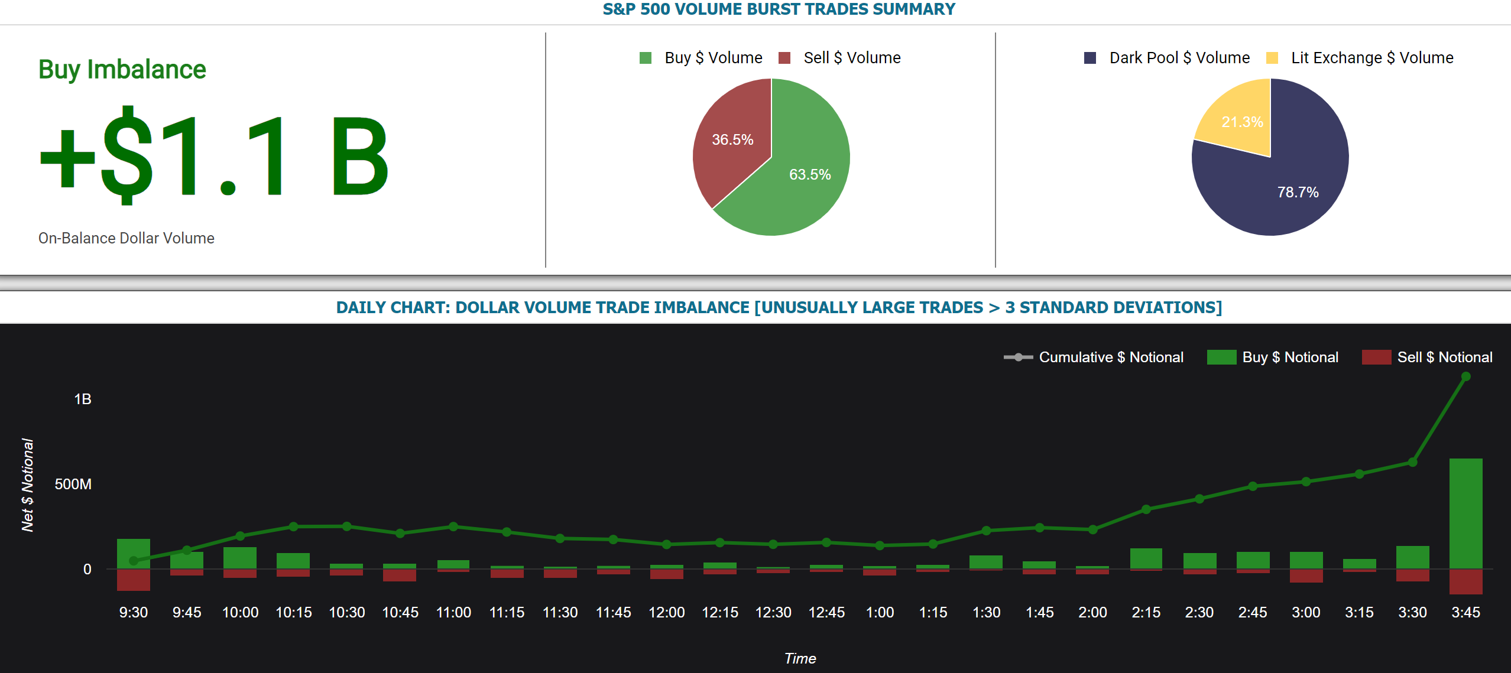1511x673 pixels.
Task: Click the green buy bar at 9:30
Action: (x=134, y=554)
